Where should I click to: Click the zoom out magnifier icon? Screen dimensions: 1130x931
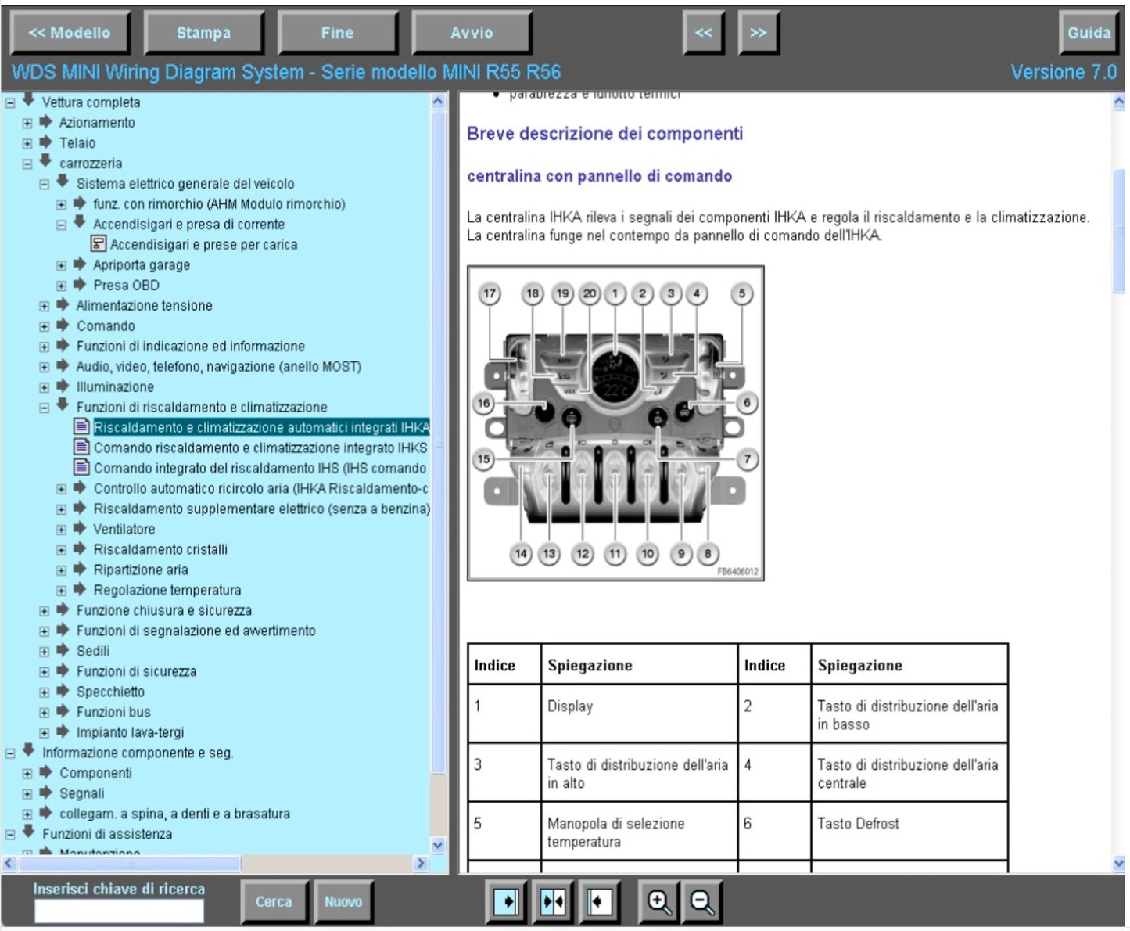tap(701, 902)
